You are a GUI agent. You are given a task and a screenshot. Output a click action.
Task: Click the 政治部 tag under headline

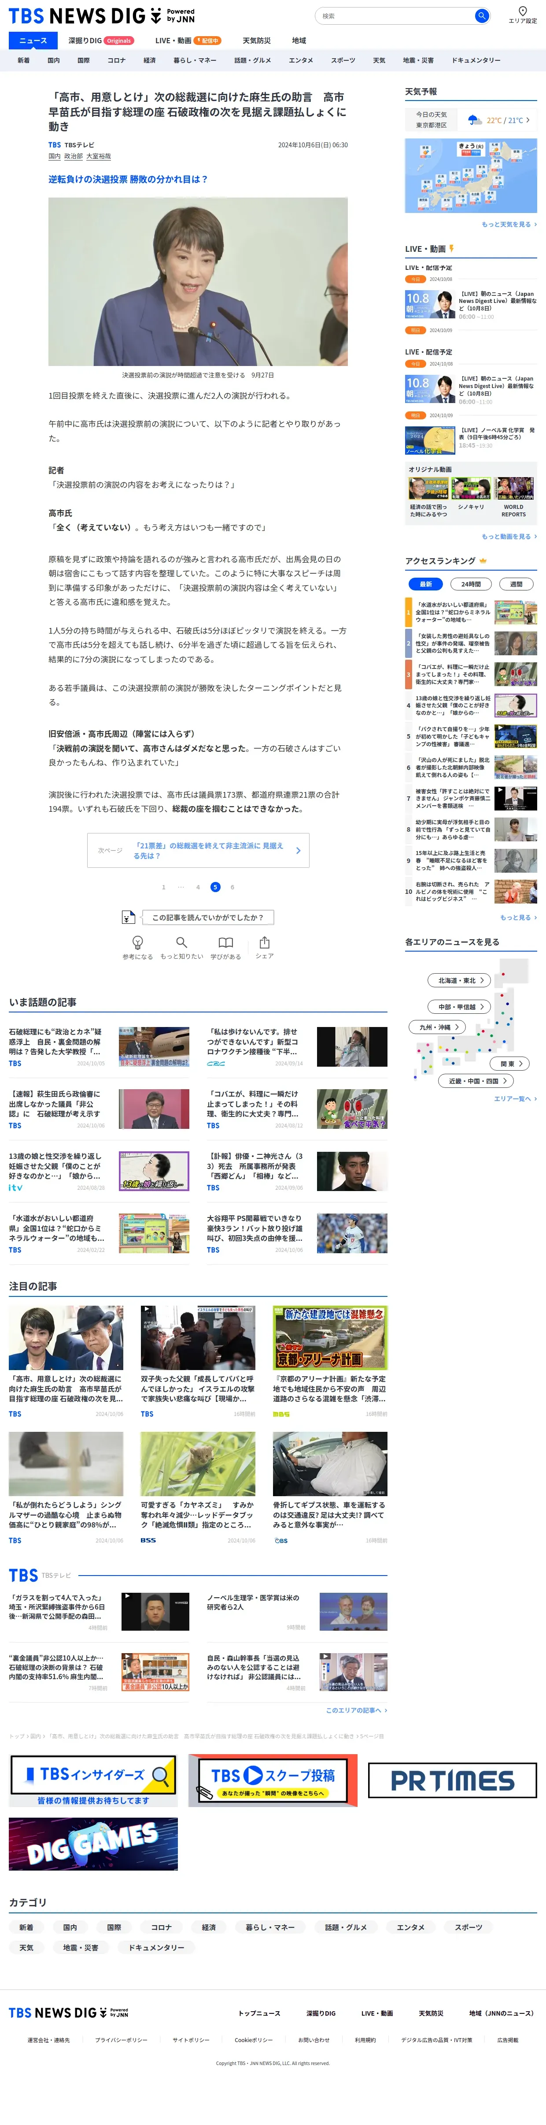pyautogui.click(x=73, y=156)
